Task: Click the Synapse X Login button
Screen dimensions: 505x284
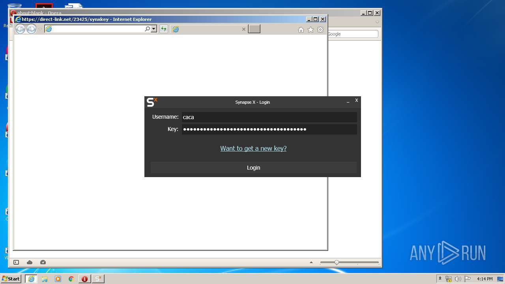Action: tap(253, 168)
